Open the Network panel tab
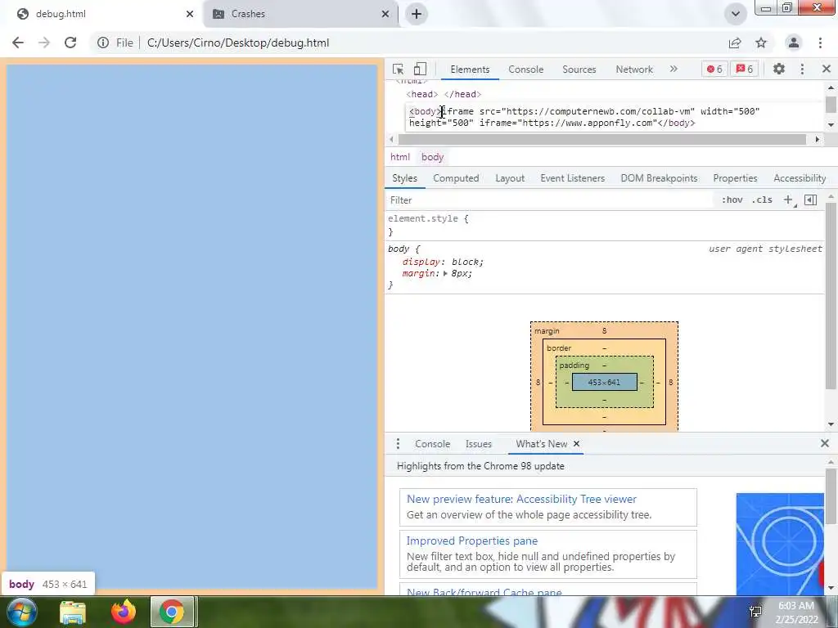This screenshot has height=628, width=838. [634, 70]
